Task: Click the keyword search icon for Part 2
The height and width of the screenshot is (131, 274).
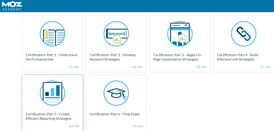Action: [116, 34]
